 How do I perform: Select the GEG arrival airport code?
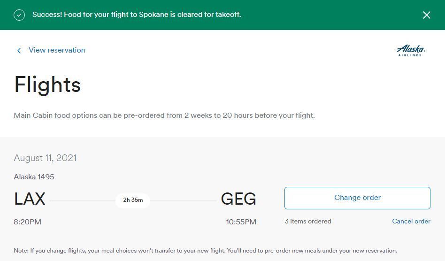tap(238, 199)
